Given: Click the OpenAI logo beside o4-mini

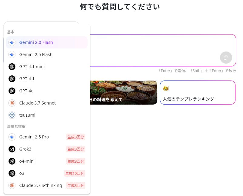Looking at the screenshot, I should 12,161.
